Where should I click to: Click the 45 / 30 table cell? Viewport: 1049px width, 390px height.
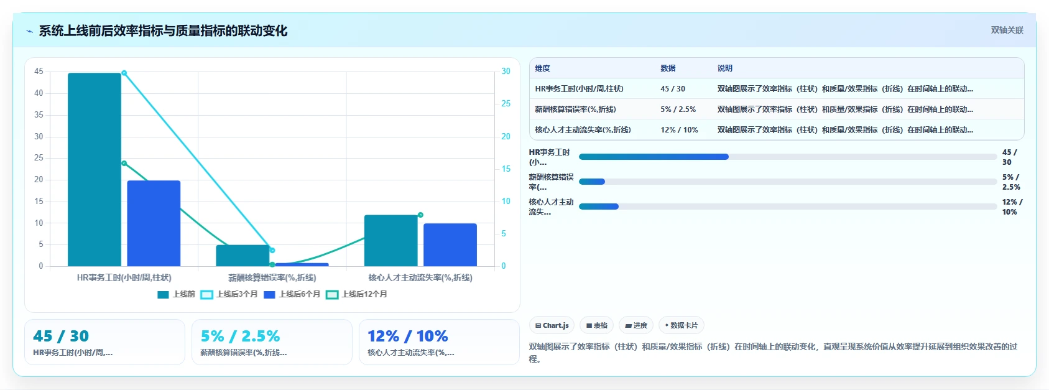click(673, 89)
